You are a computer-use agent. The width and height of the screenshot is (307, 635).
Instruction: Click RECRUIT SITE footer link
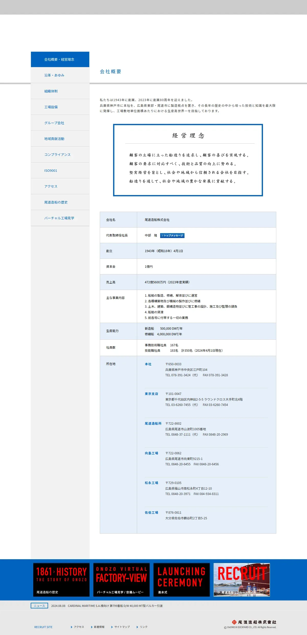point(43,627)
